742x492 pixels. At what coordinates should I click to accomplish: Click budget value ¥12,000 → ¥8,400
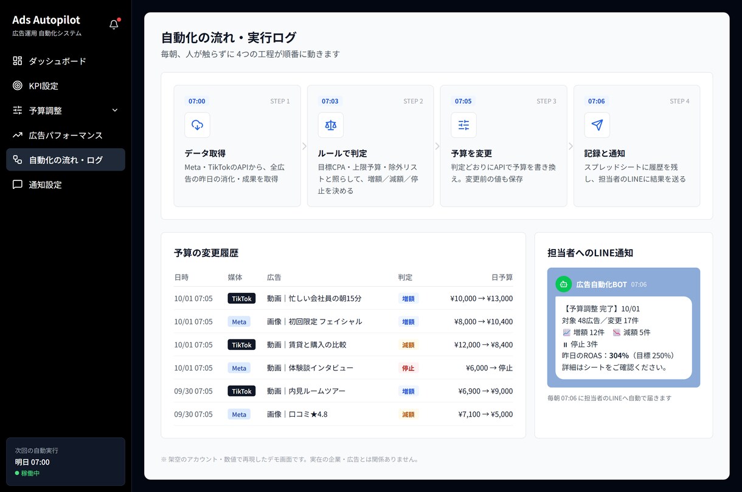click(484, 344)
